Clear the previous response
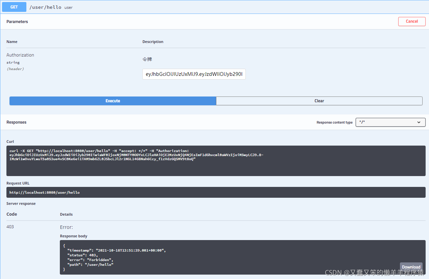This screenshot has width=429, height=279. pyautogui.click(x=319, y=101)
